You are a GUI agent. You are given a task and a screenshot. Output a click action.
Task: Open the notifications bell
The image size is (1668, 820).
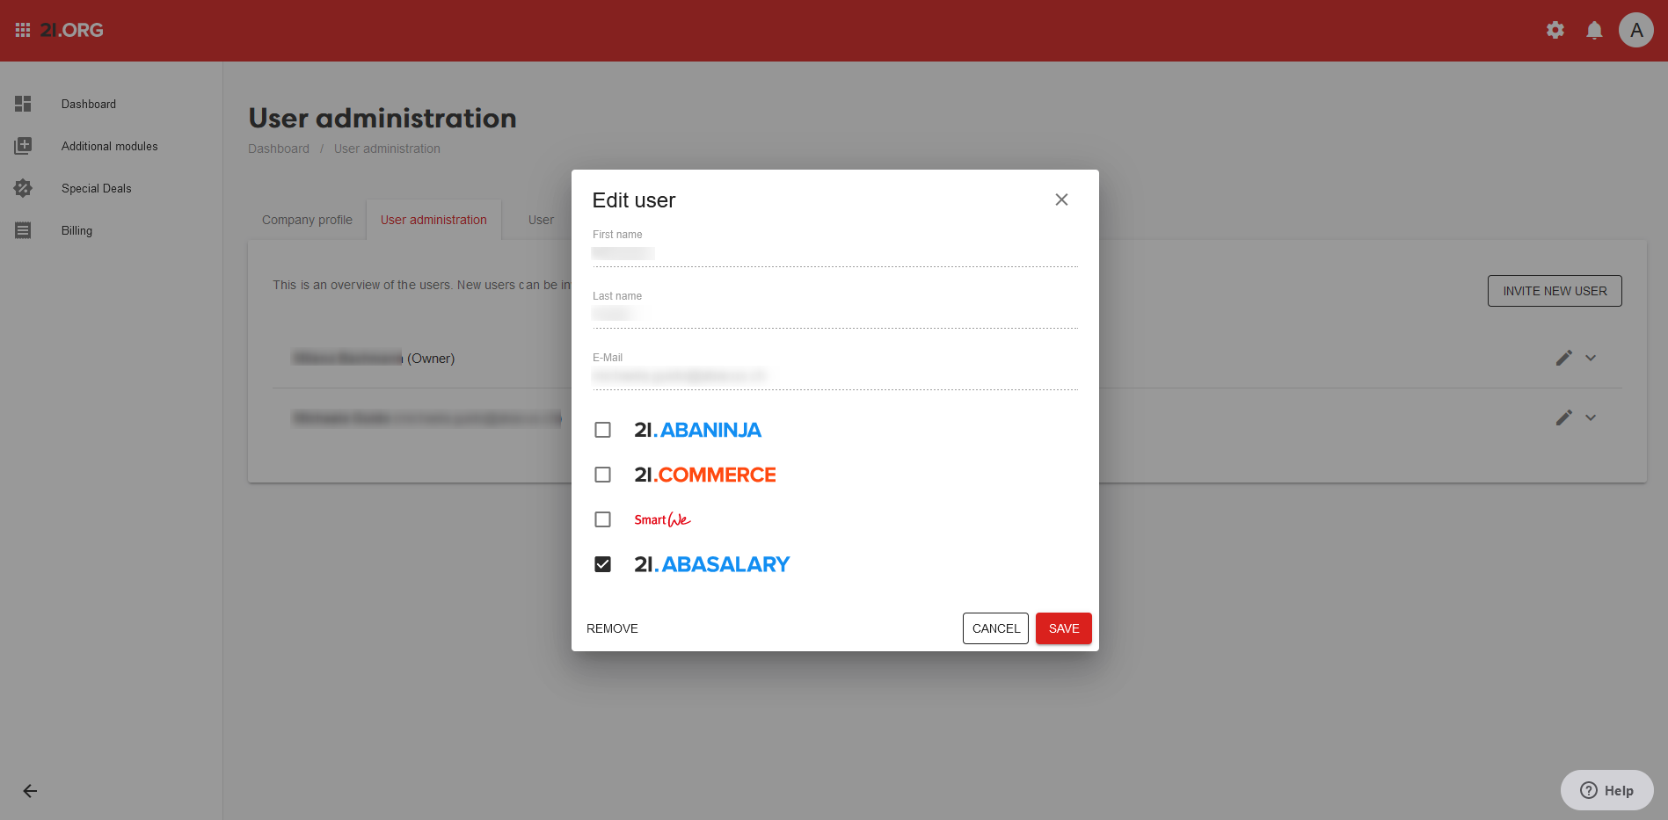(x=1594, y=30)
